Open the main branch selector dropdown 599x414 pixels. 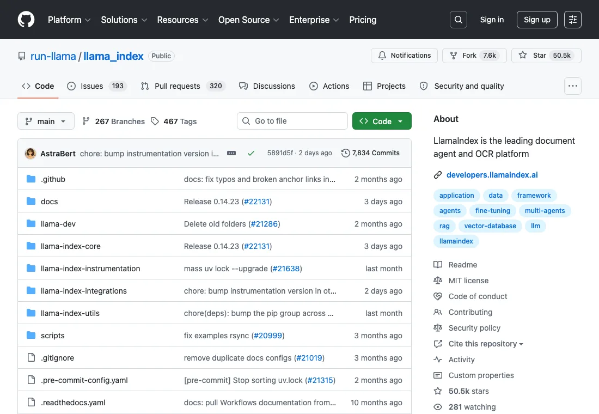tap(46, 121)
